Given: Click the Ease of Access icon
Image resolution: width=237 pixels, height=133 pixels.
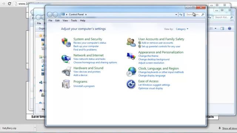Looking at the screenshot, I should (x=131, y=84).
